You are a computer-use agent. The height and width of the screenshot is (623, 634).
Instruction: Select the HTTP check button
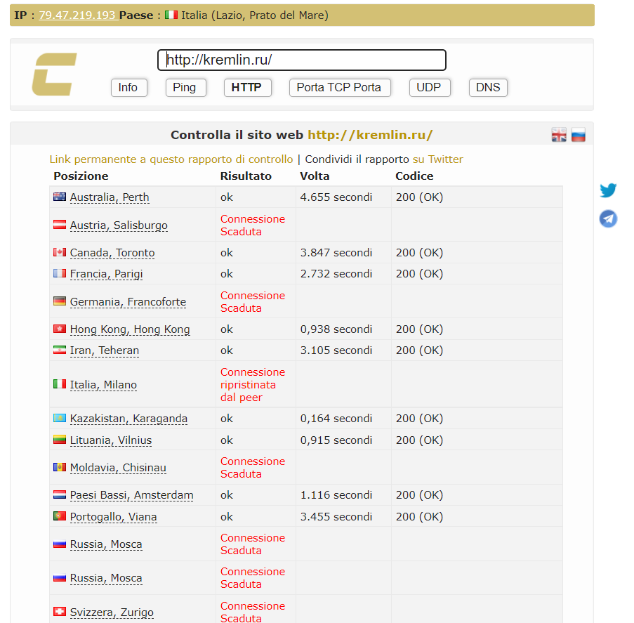click(x=246, y=88)
